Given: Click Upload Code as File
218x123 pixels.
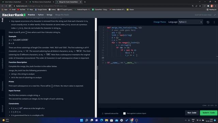Looking at the screenshot, I should click(x=111, y=113).
